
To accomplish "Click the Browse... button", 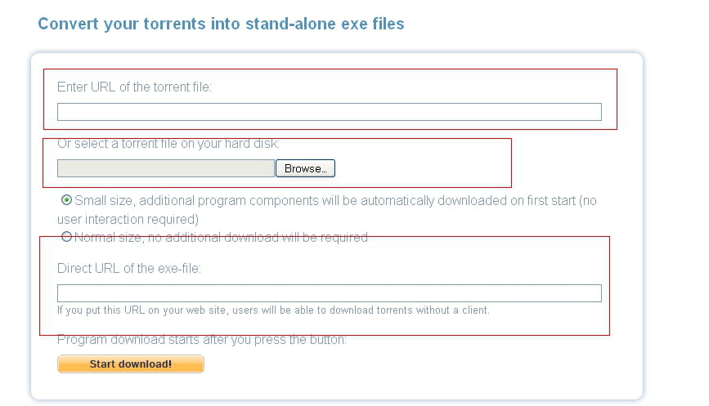I will [305, 168].
